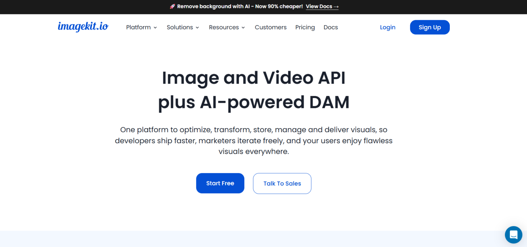Click the View Docs link
The width and height of the screenshot is (527, 247).
click(x=319, y=6)
